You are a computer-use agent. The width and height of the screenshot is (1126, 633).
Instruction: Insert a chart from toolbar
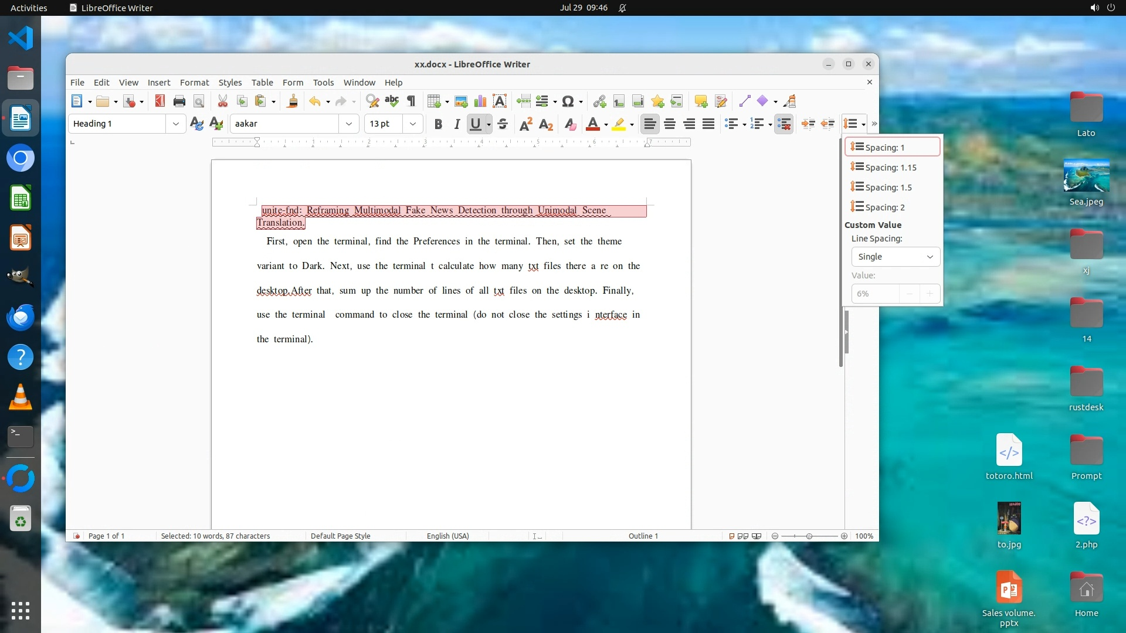(480, 101)
